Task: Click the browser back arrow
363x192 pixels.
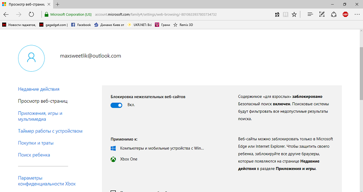Action: pos(6,15)
